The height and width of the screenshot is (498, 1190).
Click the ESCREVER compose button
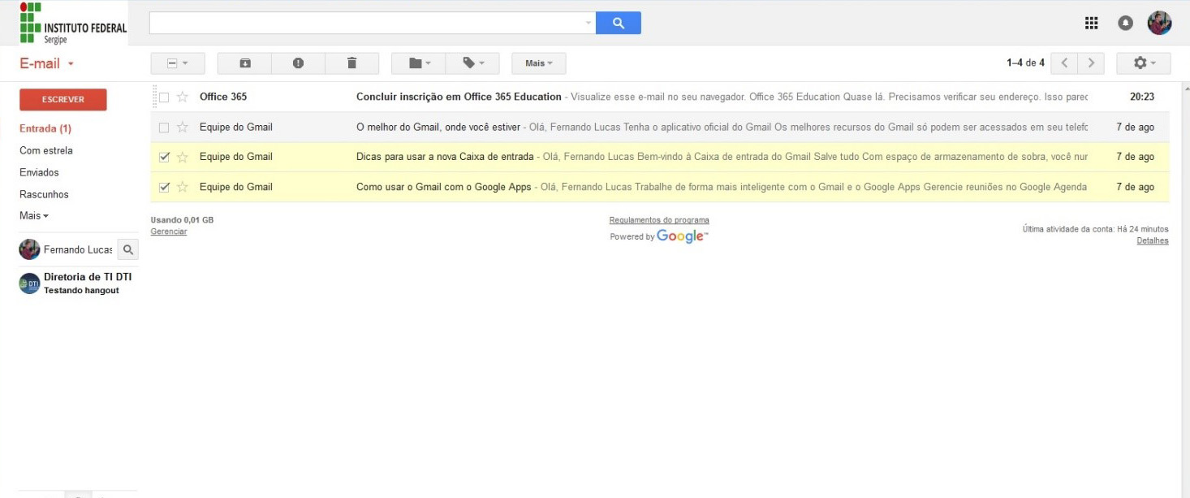[63, 99]
